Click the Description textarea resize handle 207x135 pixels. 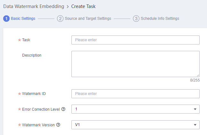coord(198,75)
